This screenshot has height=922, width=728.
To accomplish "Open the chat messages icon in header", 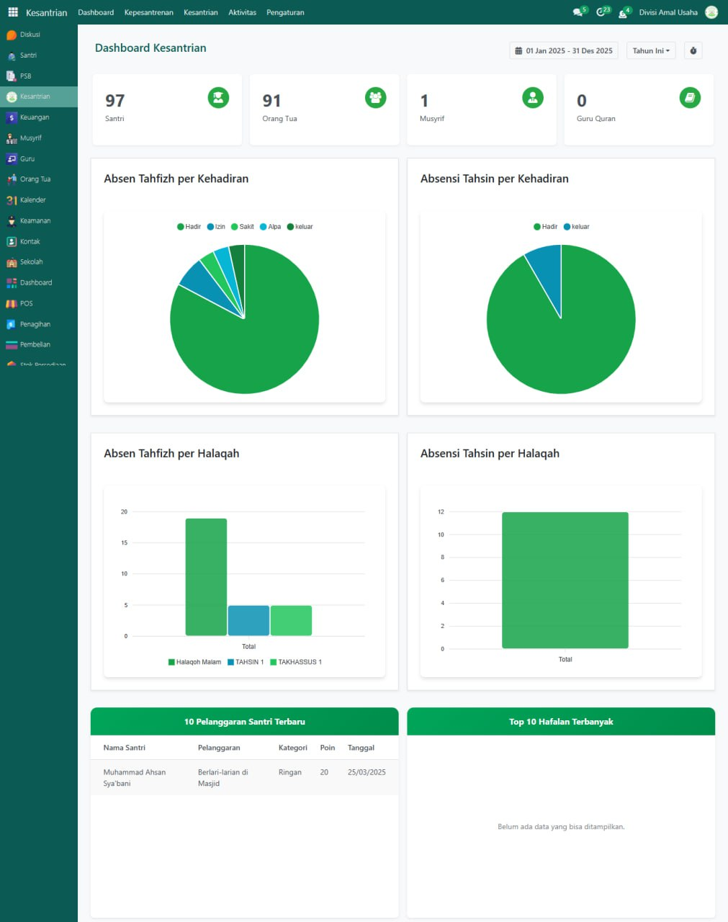I will point(578,12).
